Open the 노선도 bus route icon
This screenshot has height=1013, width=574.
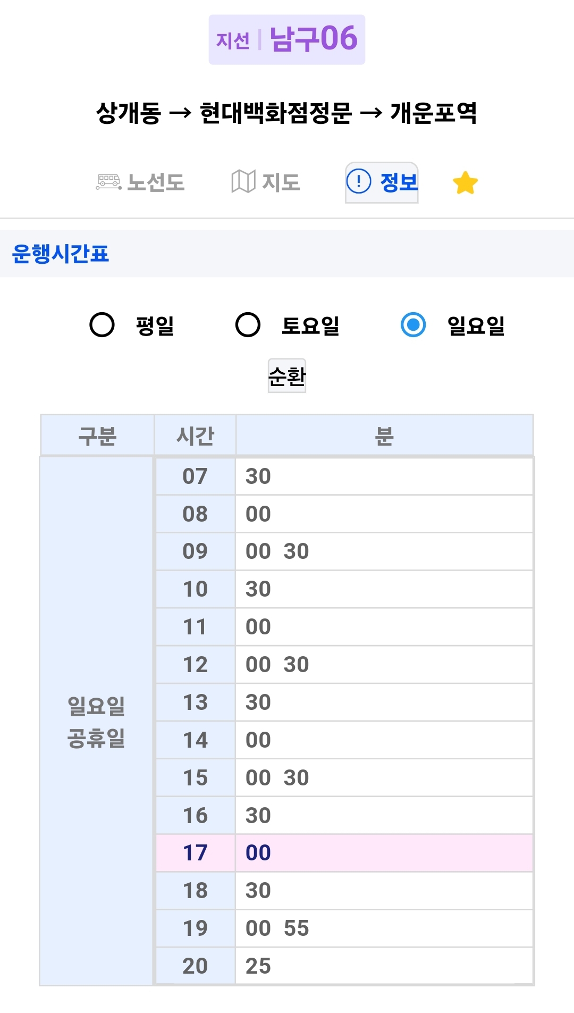pyautogui.click(x=108, y=182)
